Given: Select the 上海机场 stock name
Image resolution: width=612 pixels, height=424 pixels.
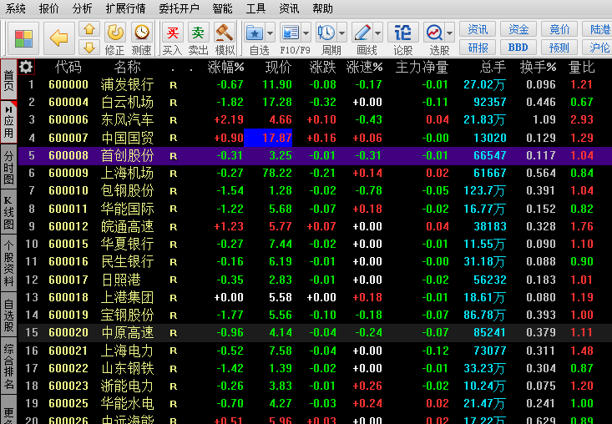Looking at the screenshot, I should pyautogui.click(x=127, y=173).
